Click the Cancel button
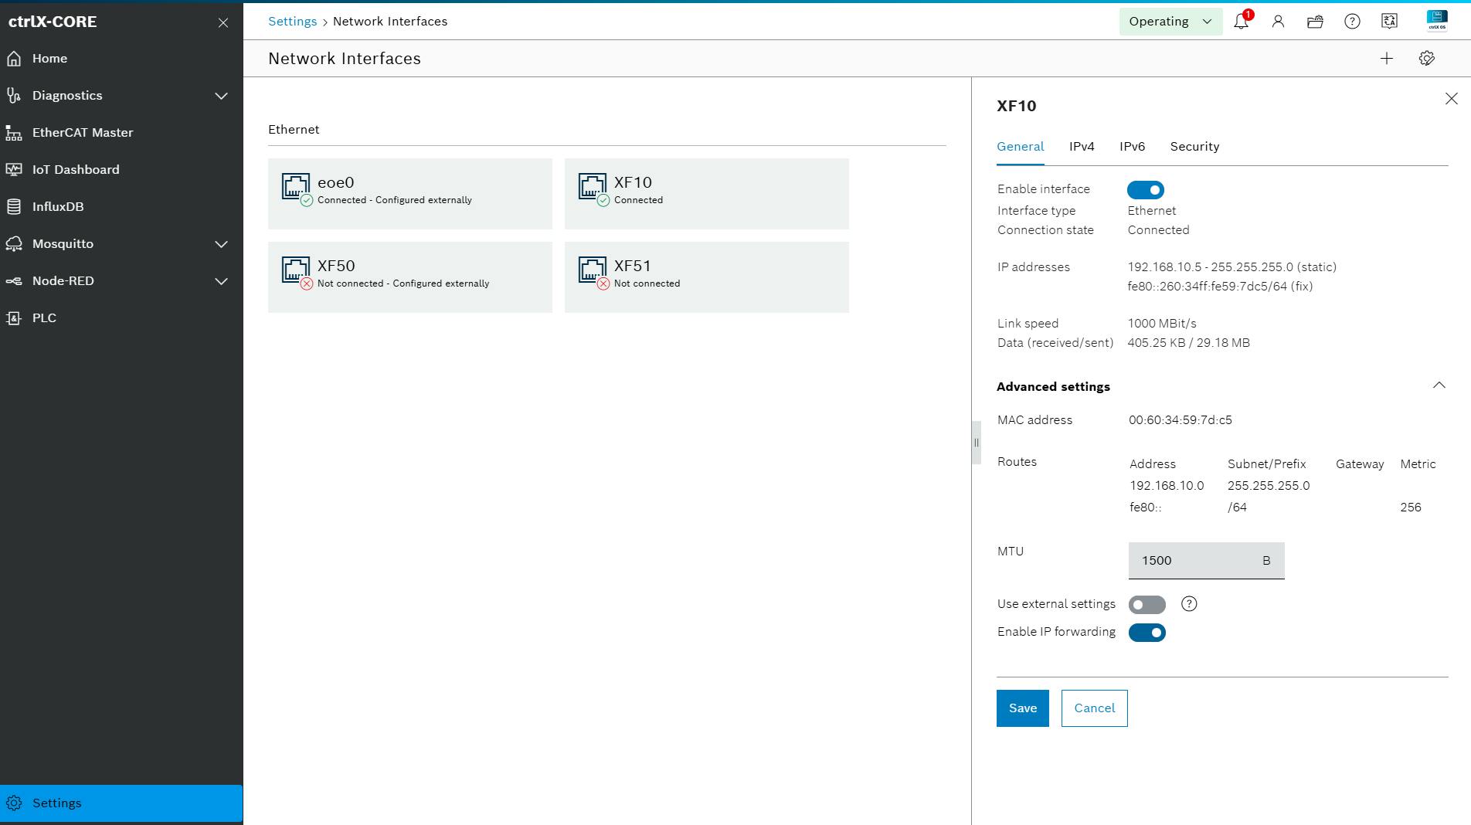Viewport: 1471px width, 825px height. (x=1094, y=708)
